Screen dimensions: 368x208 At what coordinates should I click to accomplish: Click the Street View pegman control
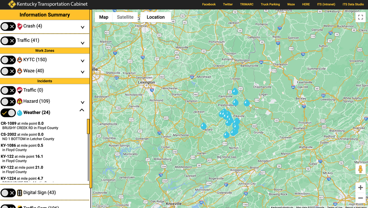360,169
